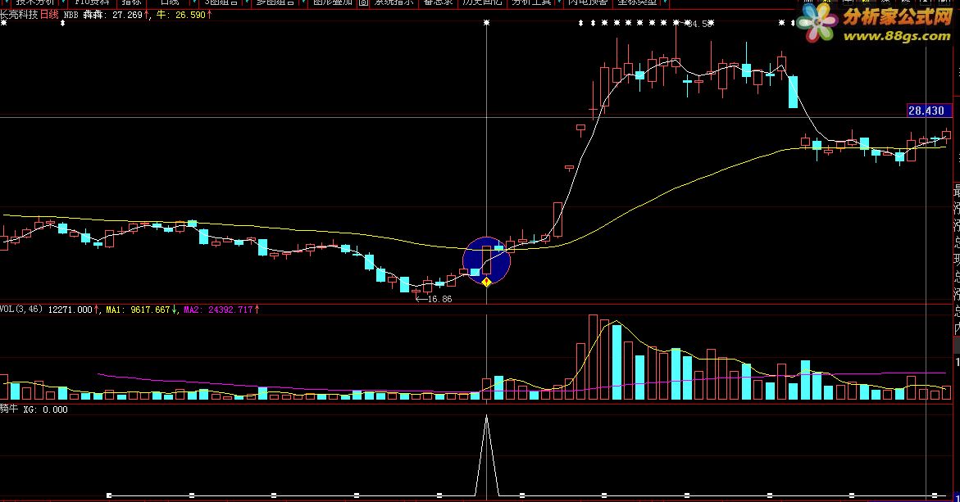Open the F10资料 toolbar item

(92, 2)
